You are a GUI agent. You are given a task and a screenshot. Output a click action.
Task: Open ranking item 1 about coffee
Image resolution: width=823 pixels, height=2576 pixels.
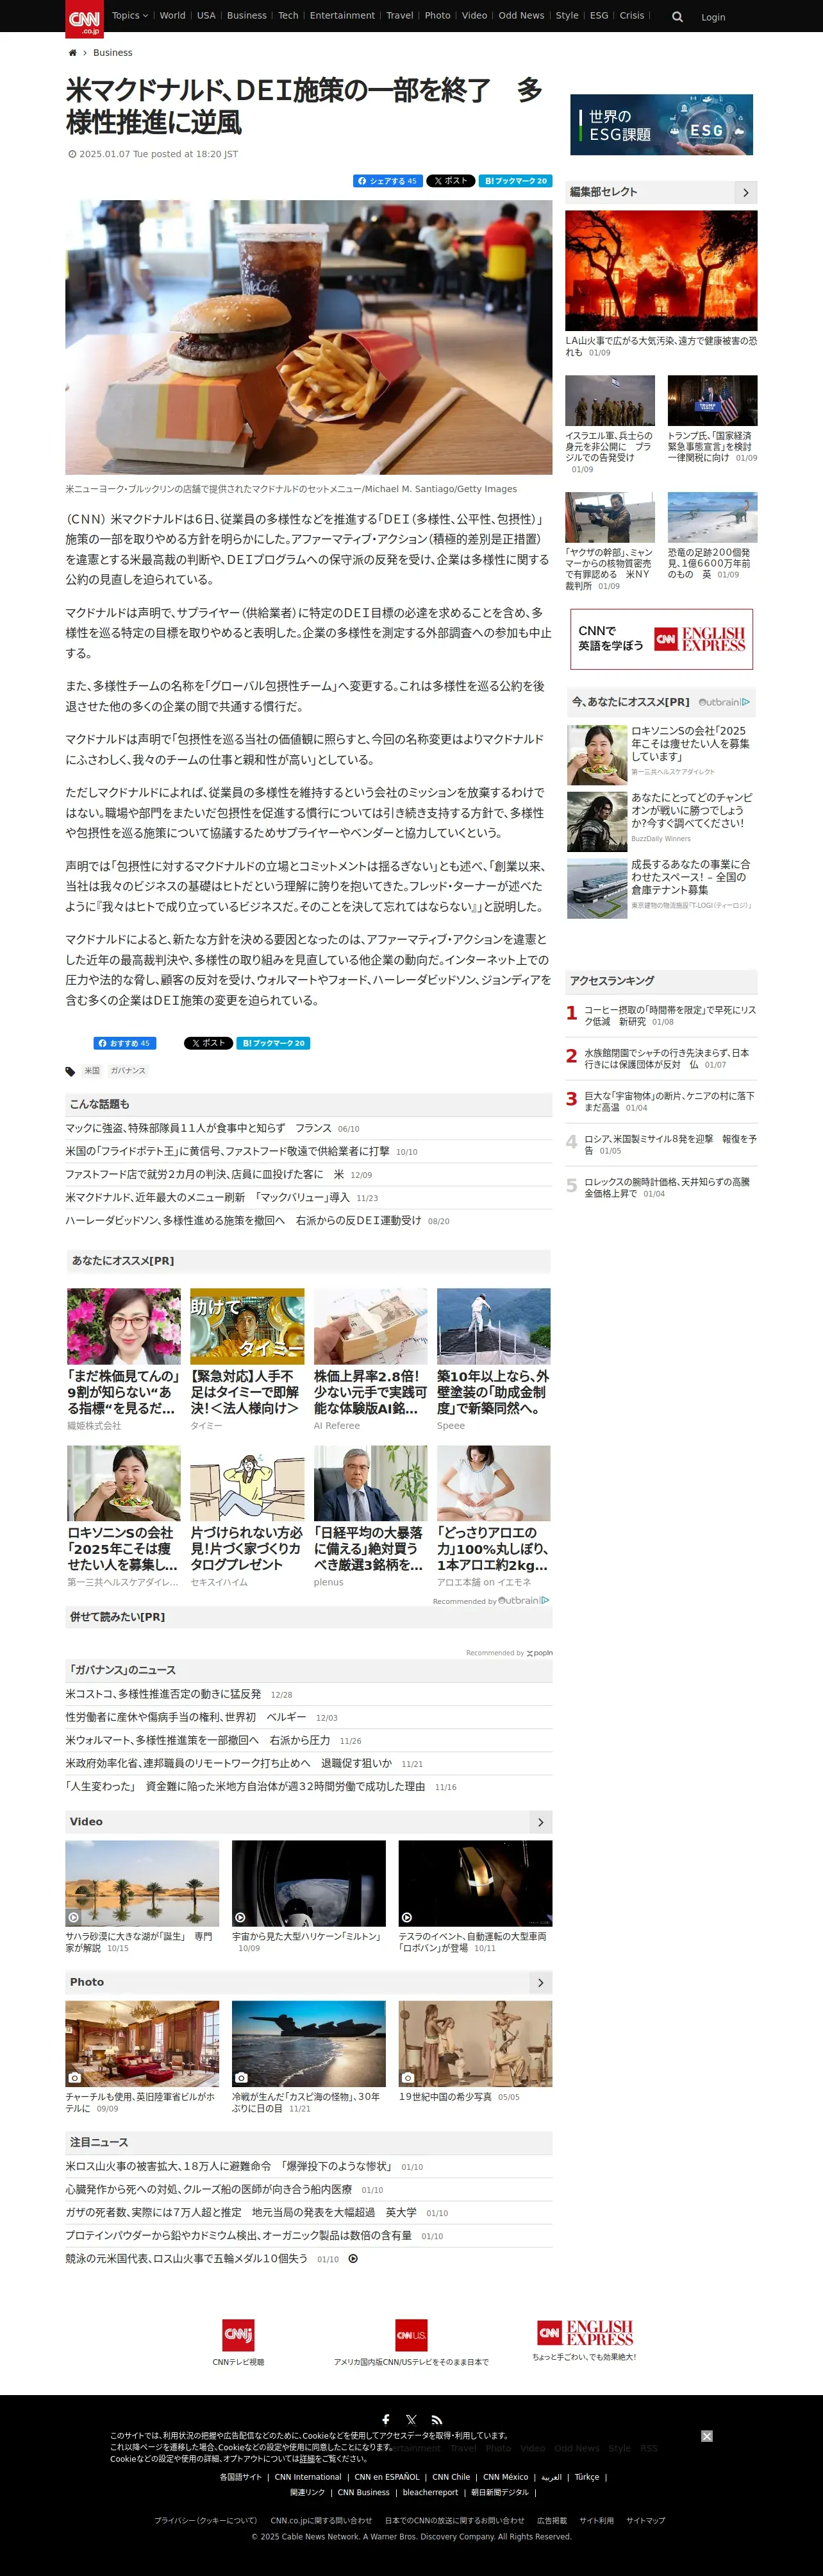coord(670,1016)
